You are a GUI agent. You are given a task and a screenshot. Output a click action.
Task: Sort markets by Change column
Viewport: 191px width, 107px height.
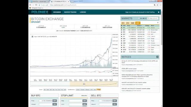coord(147,26)
